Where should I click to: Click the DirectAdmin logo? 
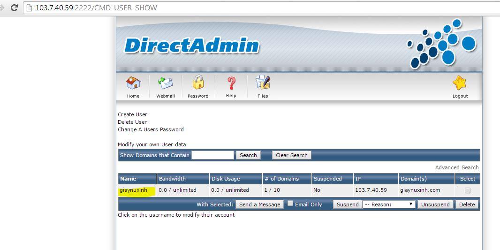(x=191, y=45)
